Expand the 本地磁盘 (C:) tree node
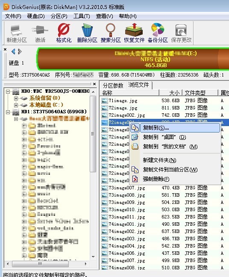Screen dimensions: 229x277 [x=16, y=105]
